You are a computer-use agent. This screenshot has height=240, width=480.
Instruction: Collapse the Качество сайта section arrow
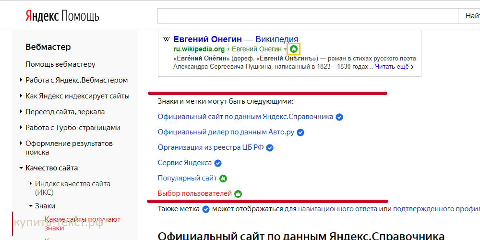coord(21,168)
